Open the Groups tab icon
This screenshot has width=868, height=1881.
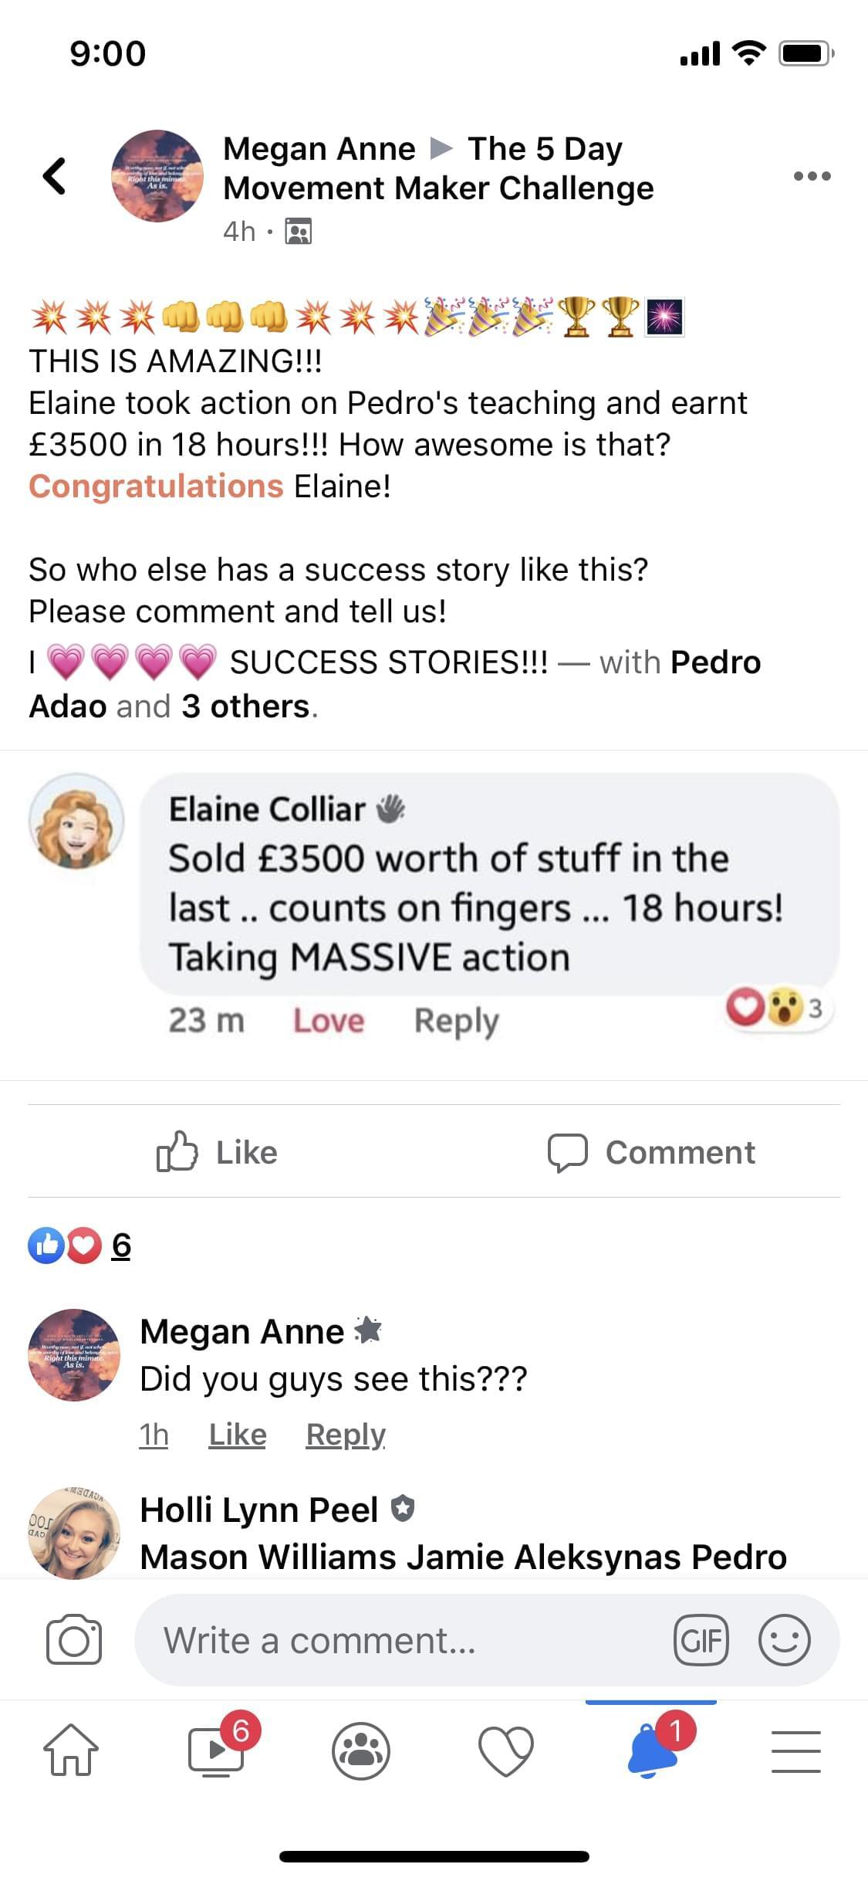(x=361, y=1750)
